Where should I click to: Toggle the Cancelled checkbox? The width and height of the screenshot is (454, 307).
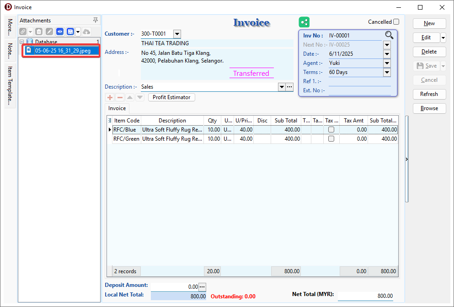pos(396,22)
